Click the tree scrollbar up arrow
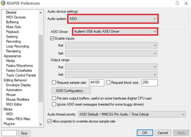Image resolution: width=191 pixels, height=137 pixels. [x=41, y=13]
